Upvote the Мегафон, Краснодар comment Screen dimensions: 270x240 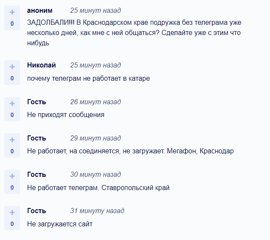pyautogui.click(x=12, y=140)
